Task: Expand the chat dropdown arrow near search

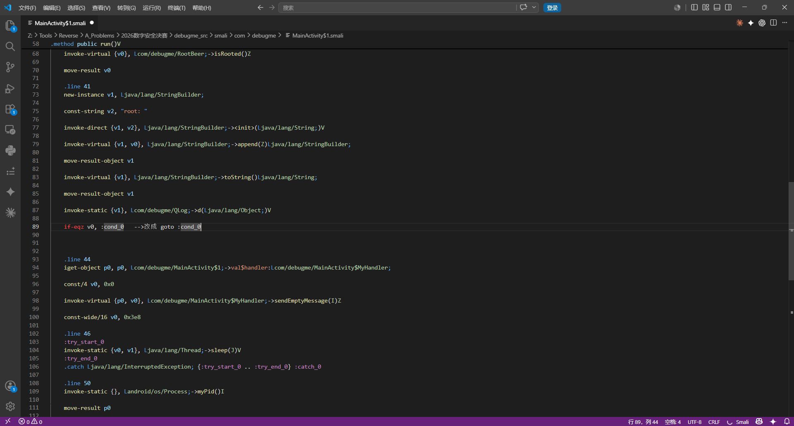Action: [534, 7]
